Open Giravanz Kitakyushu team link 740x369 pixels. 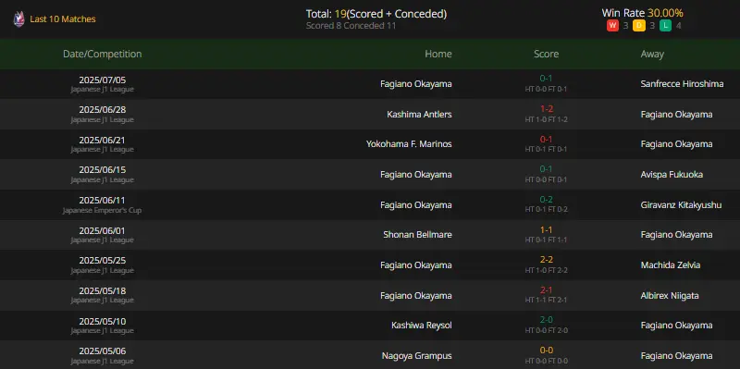click(x=681, y=204)
